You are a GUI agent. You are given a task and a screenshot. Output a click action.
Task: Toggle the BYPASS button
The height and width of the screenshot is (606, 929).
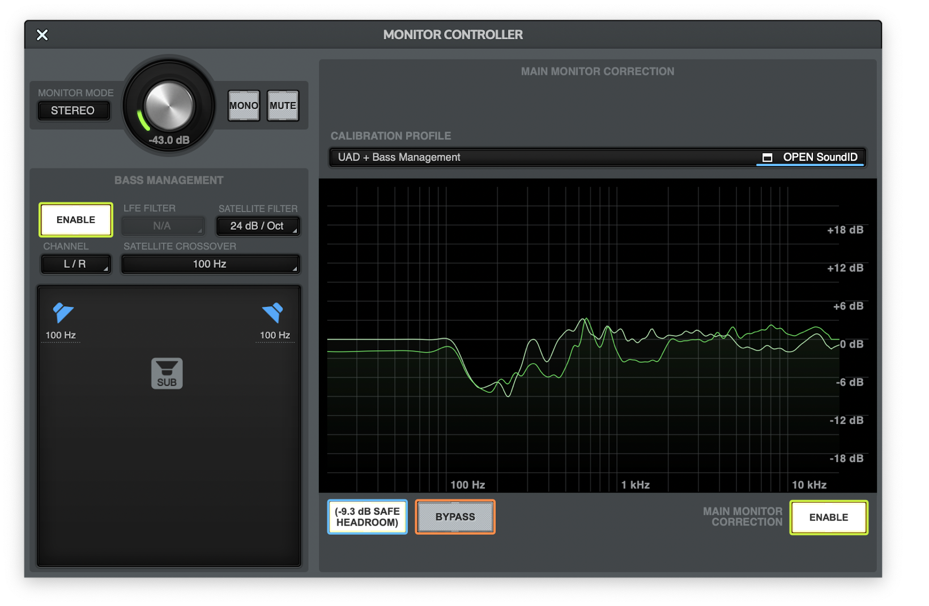[455, 517]
